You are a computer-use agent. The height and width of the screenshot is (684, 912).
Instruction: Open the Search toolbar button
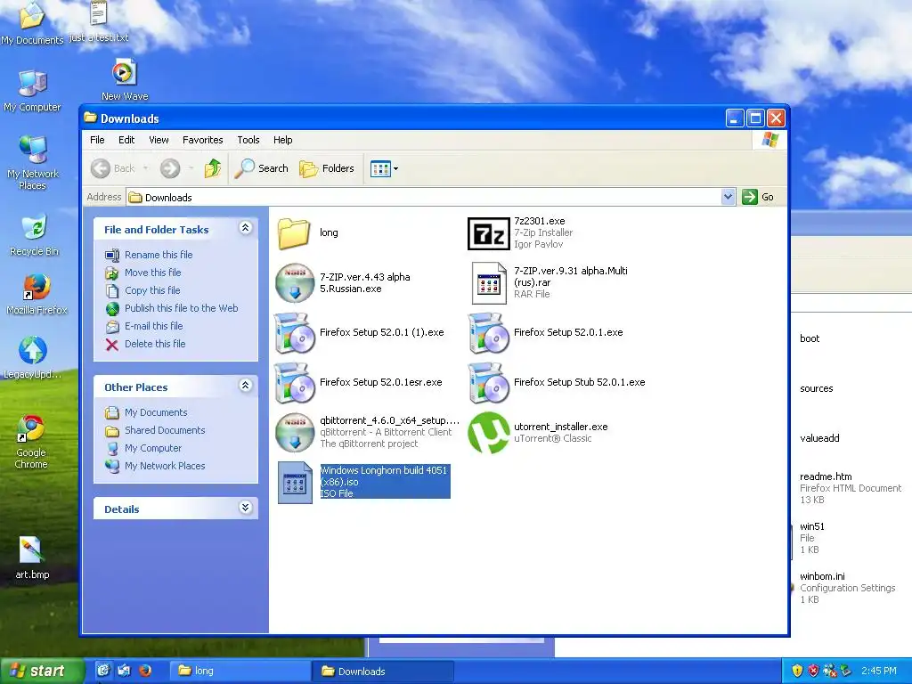(x=262, y=168)
